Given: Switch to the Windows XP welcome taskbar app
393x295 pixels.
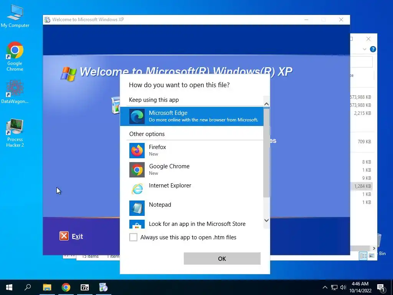Looking at the screenshot, I should point(103,287).
